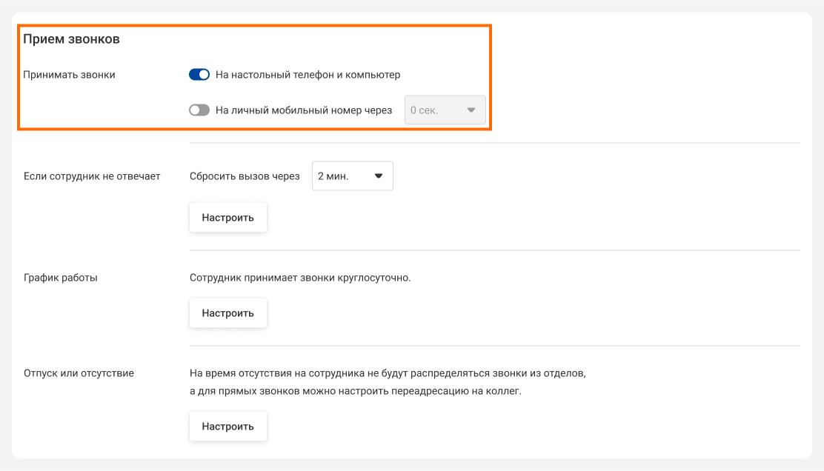Disable calls to desk phone and computer
This screenshot has height=471, width=824.
[199, 75]
